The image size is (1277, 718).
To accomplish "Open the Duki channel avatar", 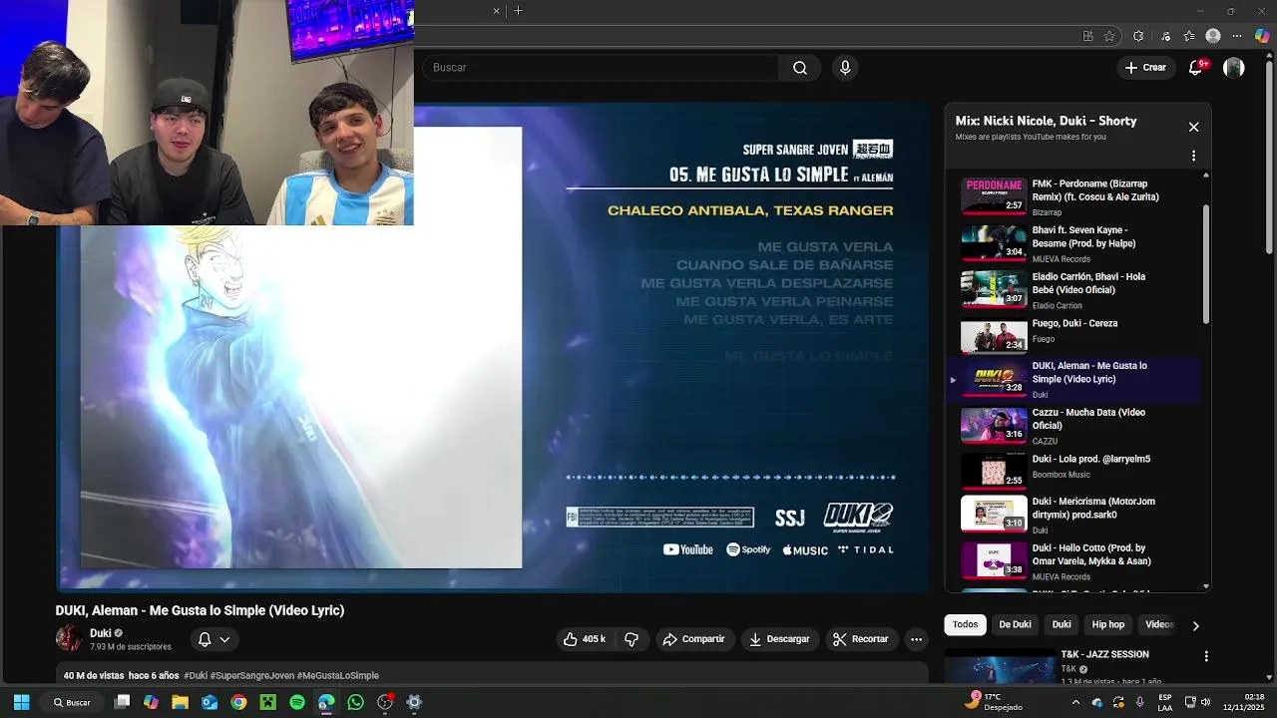I will click(69, 638).
